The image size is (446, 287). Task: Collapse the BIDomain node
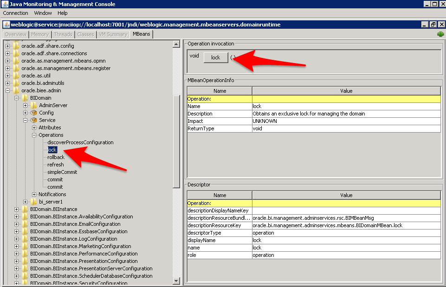[17, 98]
